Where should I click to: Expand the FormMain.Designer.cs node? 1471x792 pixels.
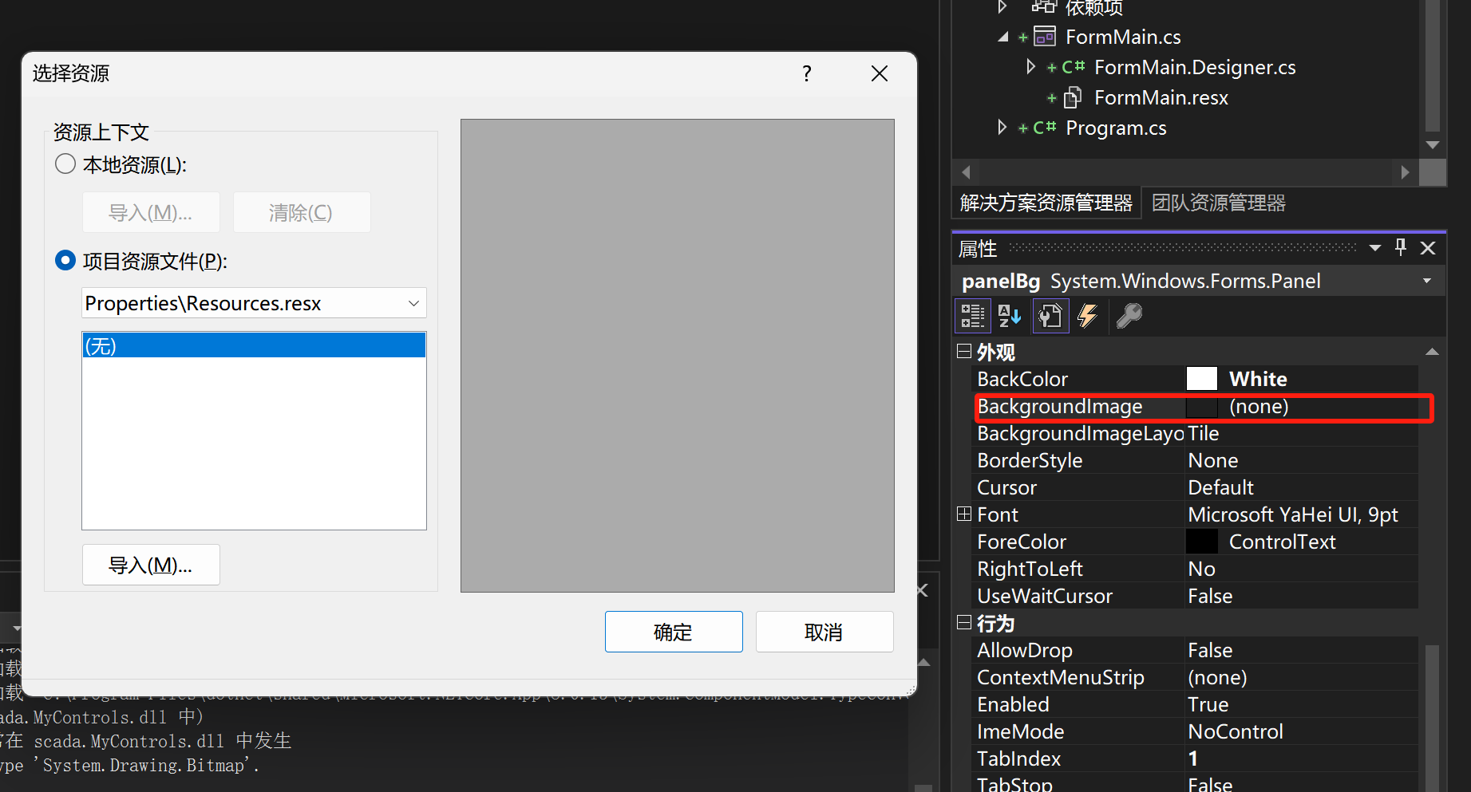(x=1030, y=67)
